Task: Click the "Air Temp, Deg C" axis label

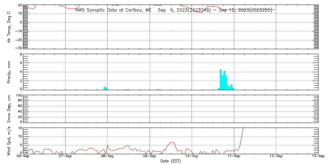Action: [x=9, y=27]
